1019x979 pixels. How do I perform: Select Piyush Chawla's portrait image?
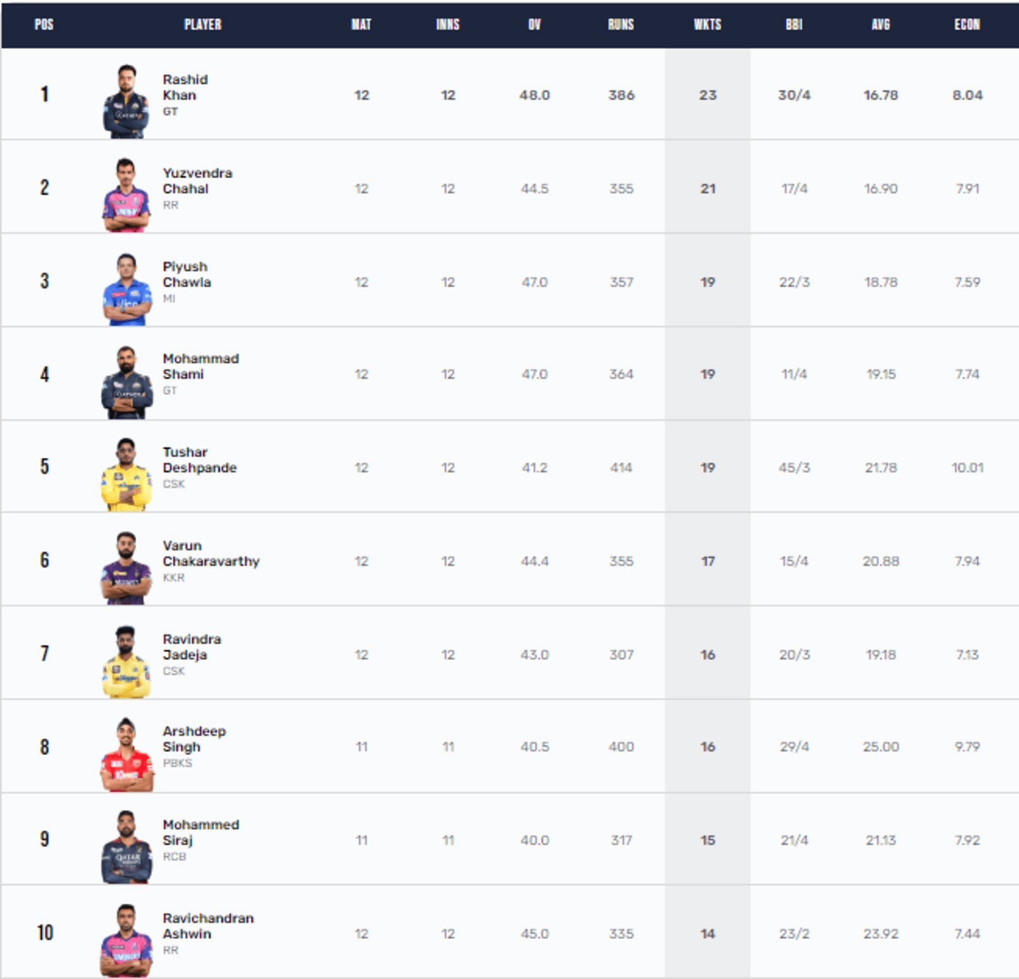click(x=126, y=289)
